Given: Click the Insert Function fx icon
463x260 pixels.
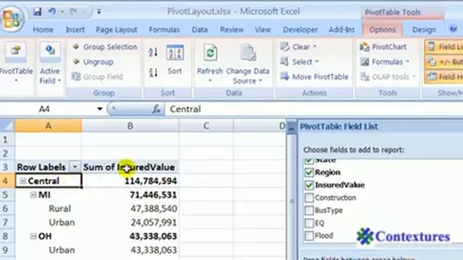Looking at the screenshot, I should [157, 109].
